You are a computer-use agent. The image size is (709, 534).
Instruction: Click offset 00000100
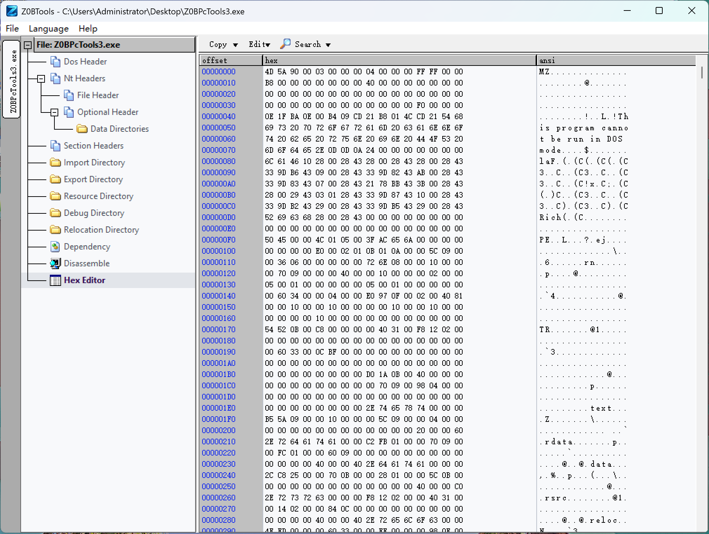(219, 251)
